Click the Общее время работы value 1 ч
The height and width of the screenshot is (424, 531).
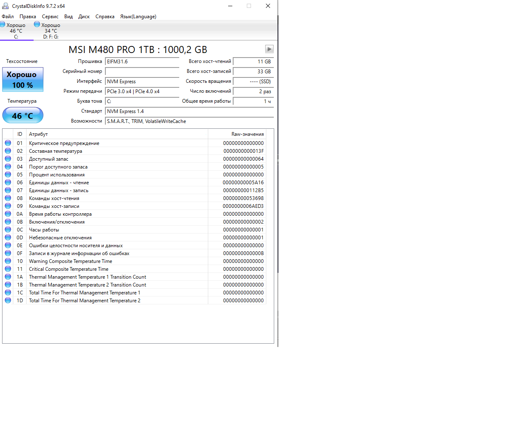[253, 101]
